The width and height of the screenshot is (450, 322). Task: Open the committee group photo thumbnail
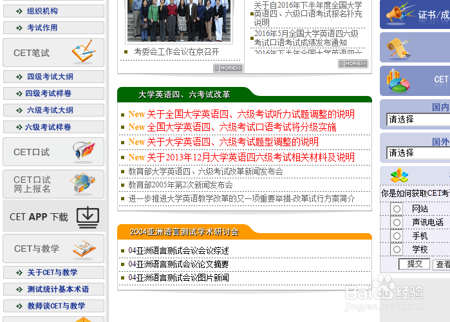point(179,21)
